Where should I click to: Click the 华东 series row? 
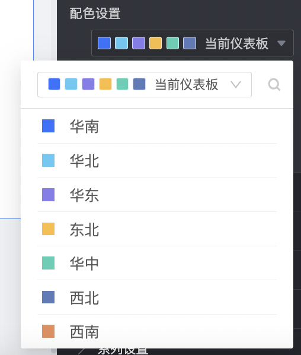tap(157, 195)
